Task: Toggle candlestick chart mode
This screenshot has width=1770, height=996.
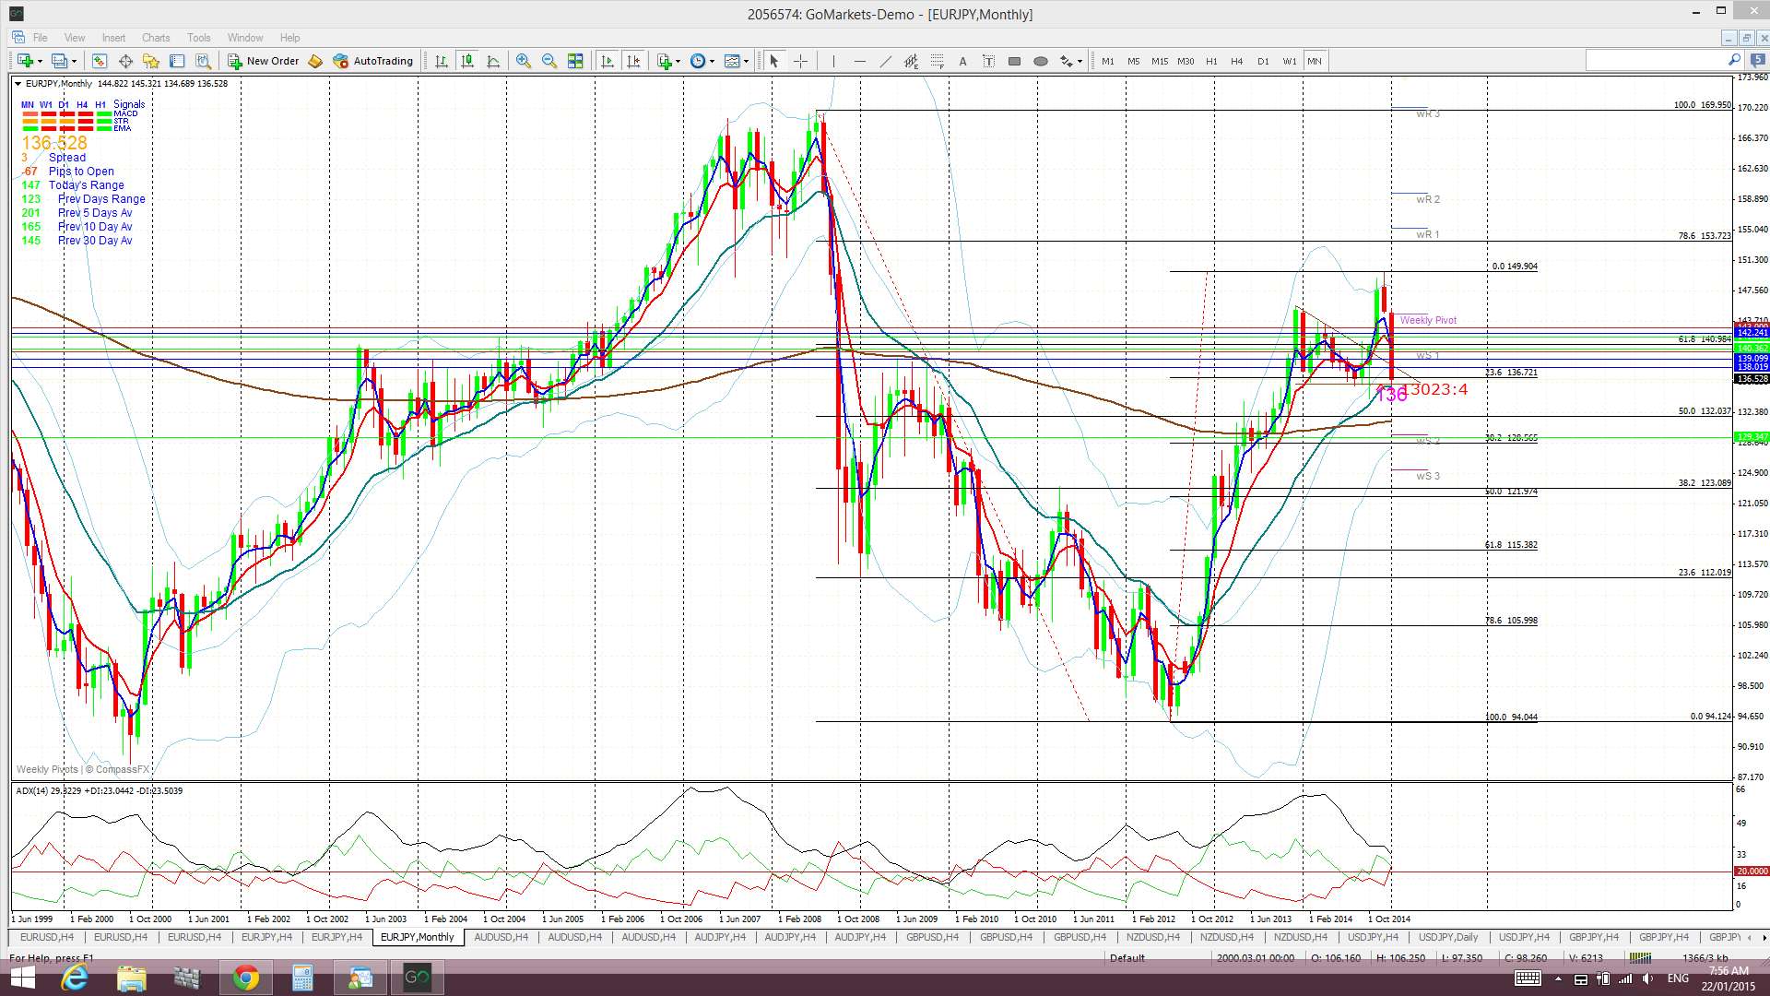Action: coord(467,61)
